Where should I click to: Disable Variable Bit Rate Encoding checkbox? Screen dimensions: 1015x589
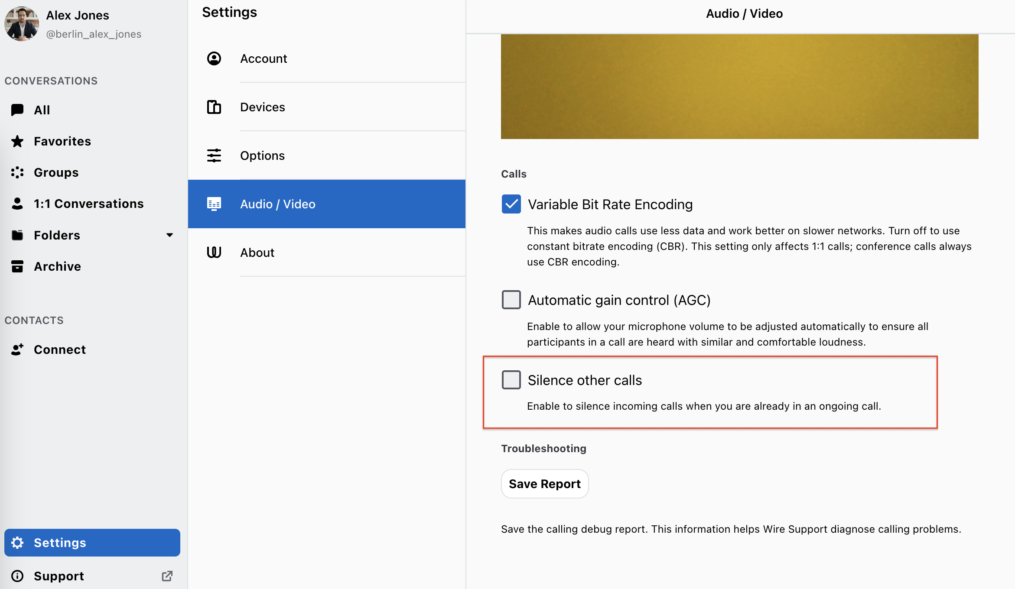coord(511,204)
